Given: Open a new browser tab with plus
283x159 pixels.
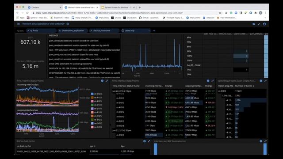Looking at the screenshot, I should (x=140, y=8).
